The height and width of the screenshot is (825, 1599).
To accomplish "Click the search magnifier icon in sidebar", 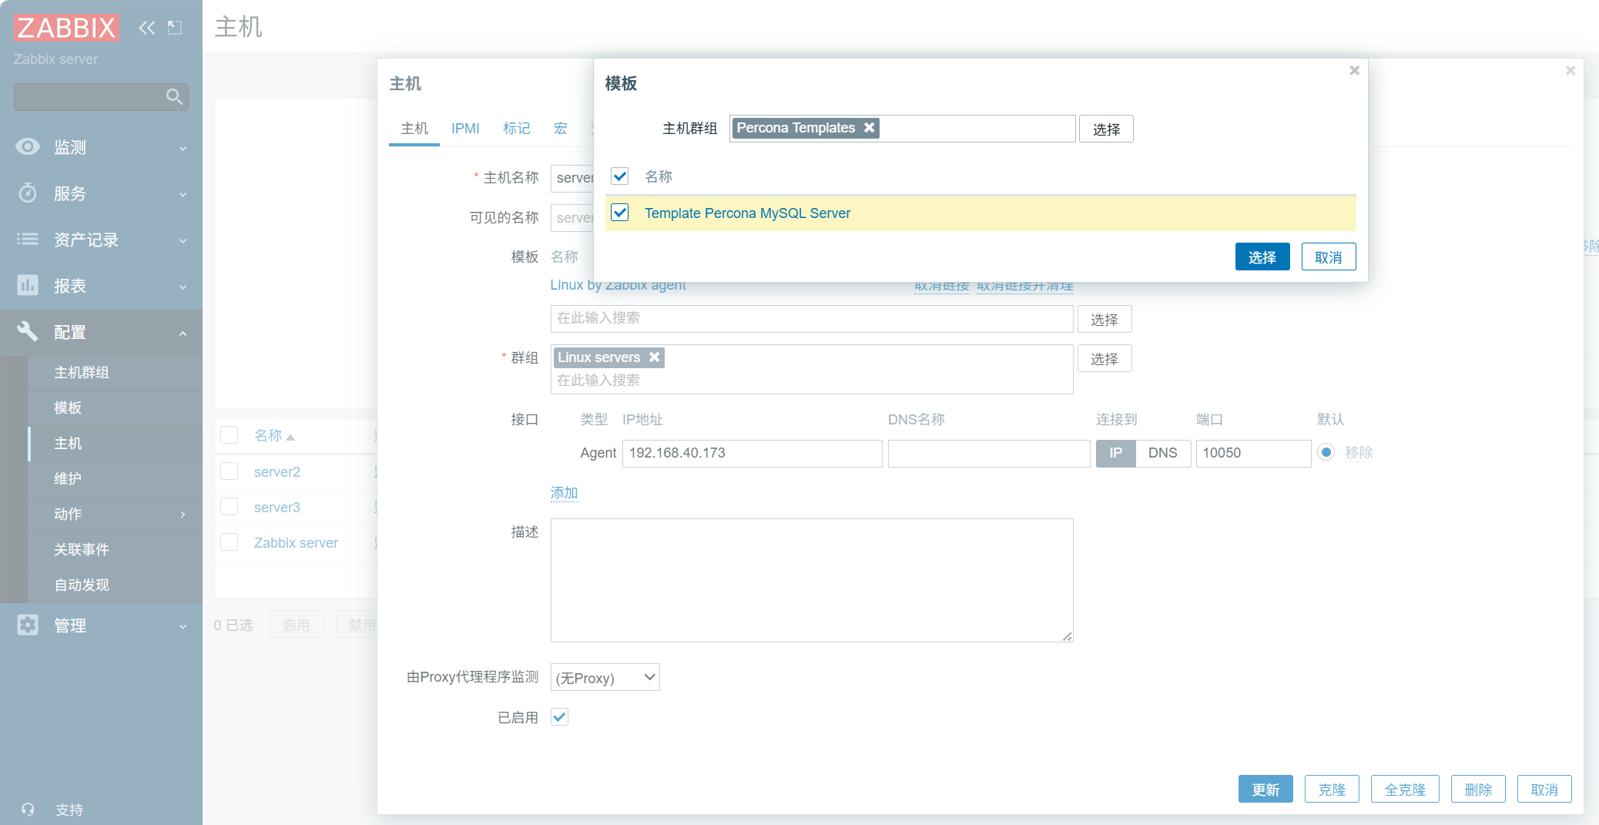I will coord(174,97).
